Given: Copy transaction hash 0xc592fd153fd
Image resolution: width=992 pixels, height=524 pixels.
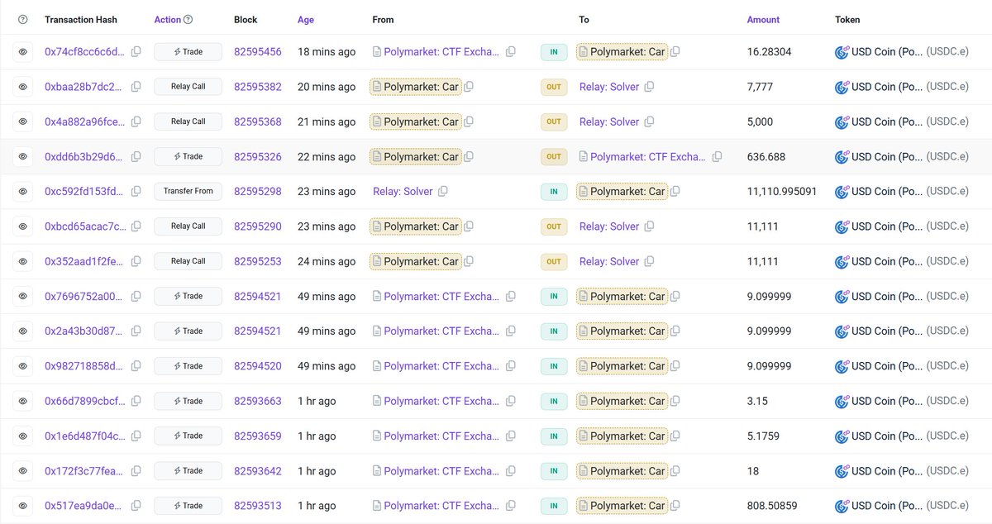Looking at the screenshot, I should (136, 191).
